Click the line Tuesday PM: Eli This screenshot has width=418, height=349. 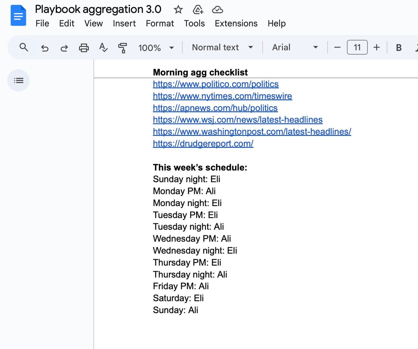(185, 215)
